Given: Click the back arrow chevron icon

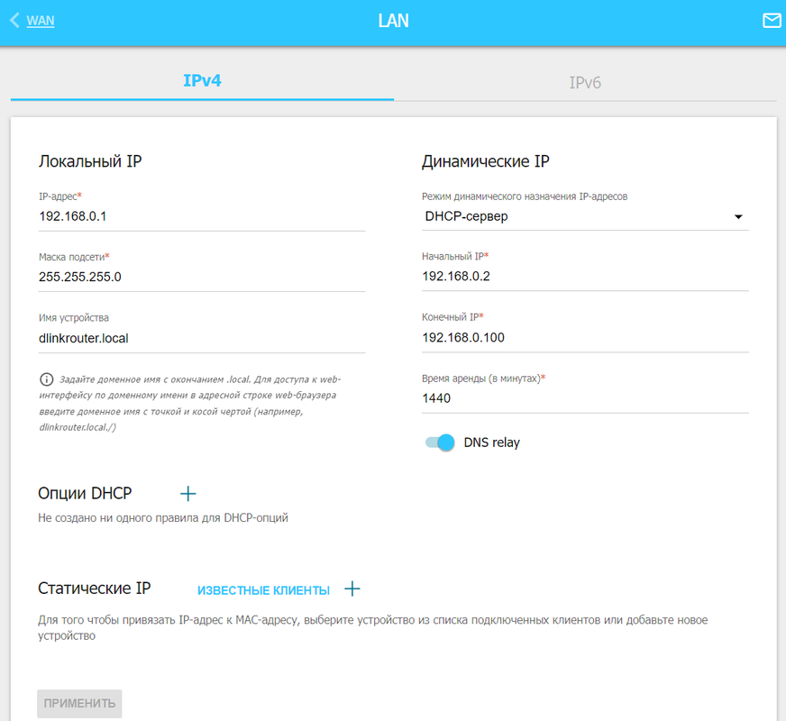Looking at the screenshot, I should [14, 21].
